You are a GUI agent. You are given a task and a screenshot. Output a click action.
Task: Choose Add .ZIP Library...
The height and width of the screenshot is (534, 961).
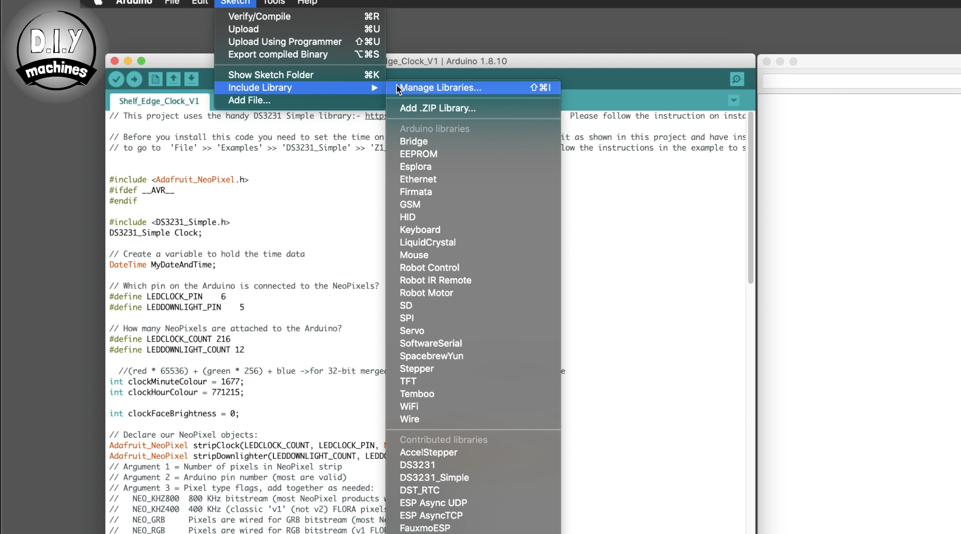[x=473, y=108]
